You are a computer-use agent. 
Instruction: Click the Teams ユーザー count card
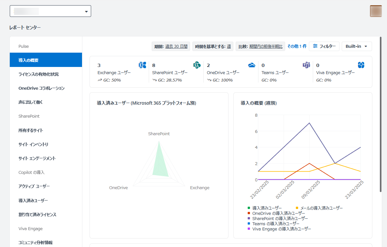pos(286,72)
